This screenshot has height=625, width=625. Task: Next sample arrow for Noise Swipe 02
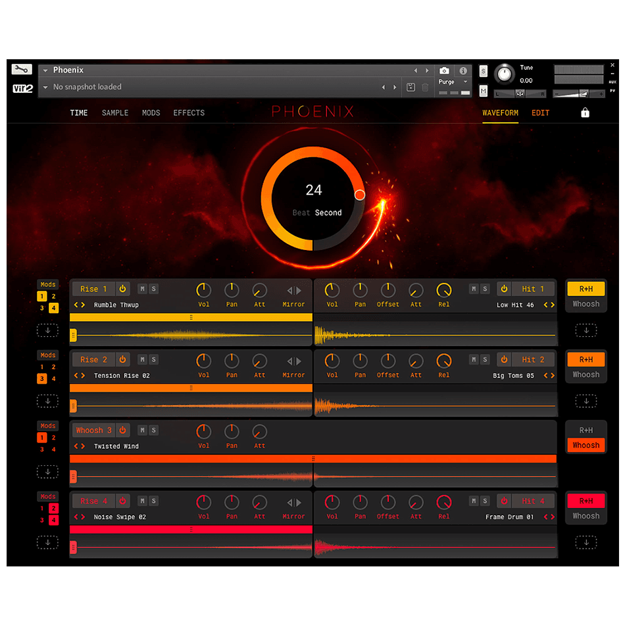[x=83, y=517]
